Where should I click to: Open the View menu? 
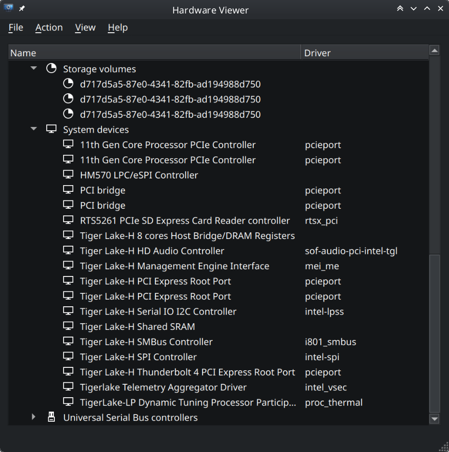click(x=85, y=27)
